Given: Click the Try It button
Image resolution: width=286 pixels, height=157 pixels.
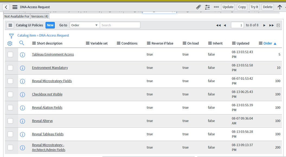Looking at the screenshot, I should pyautogui.click(x=254, y=7).
